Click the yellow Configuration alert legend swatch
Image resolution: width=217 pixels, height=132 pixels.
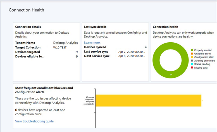coord(192,57)
